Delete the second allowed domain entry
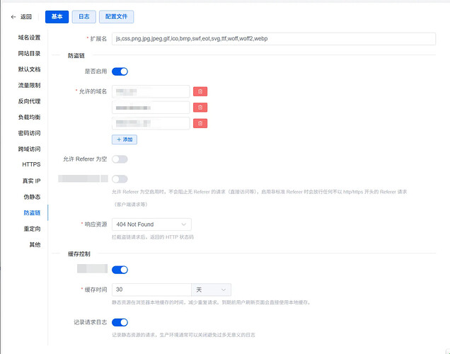 click(x=201, y=107)
